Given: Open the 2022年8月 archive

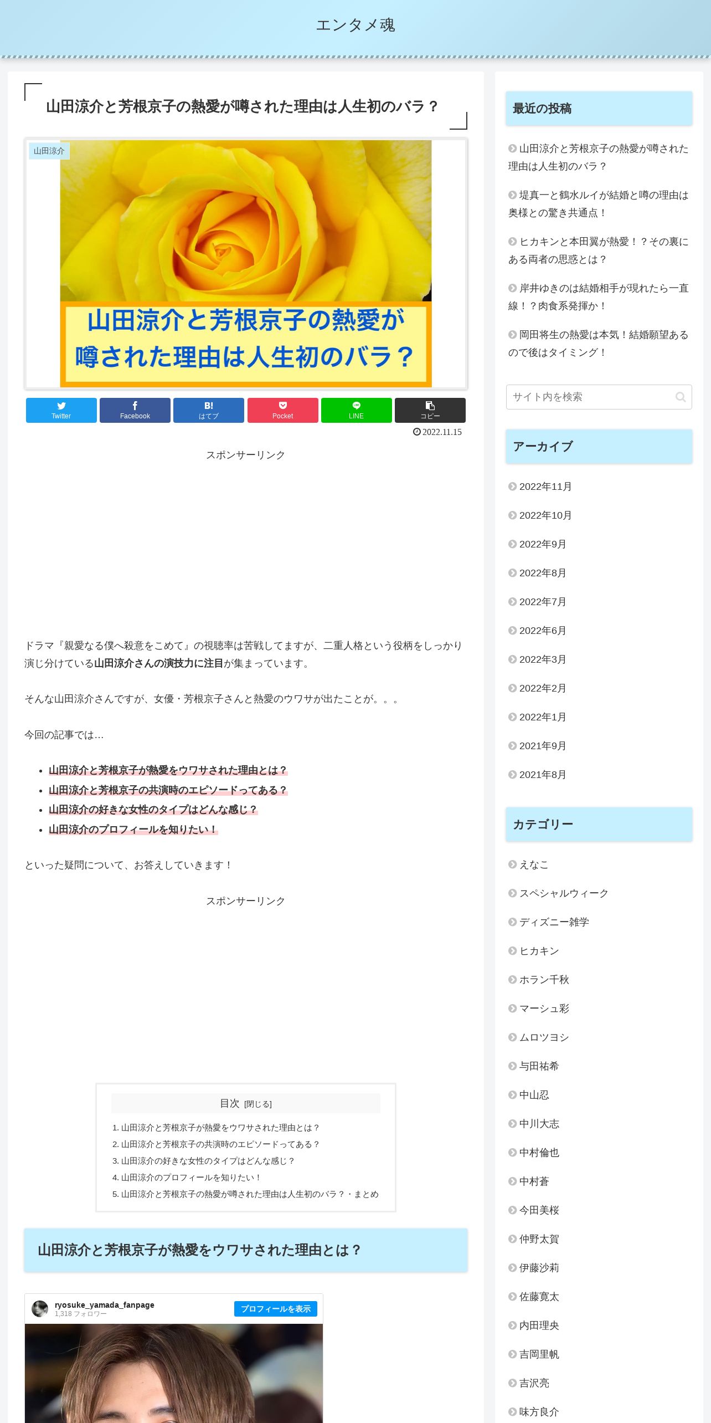Looking at the screenshot, I should coord(543,573).
